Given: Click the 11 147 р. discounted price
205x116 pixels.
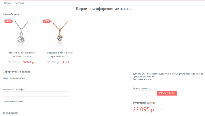Looking at the screenshot, I should (x=67, y=62).
